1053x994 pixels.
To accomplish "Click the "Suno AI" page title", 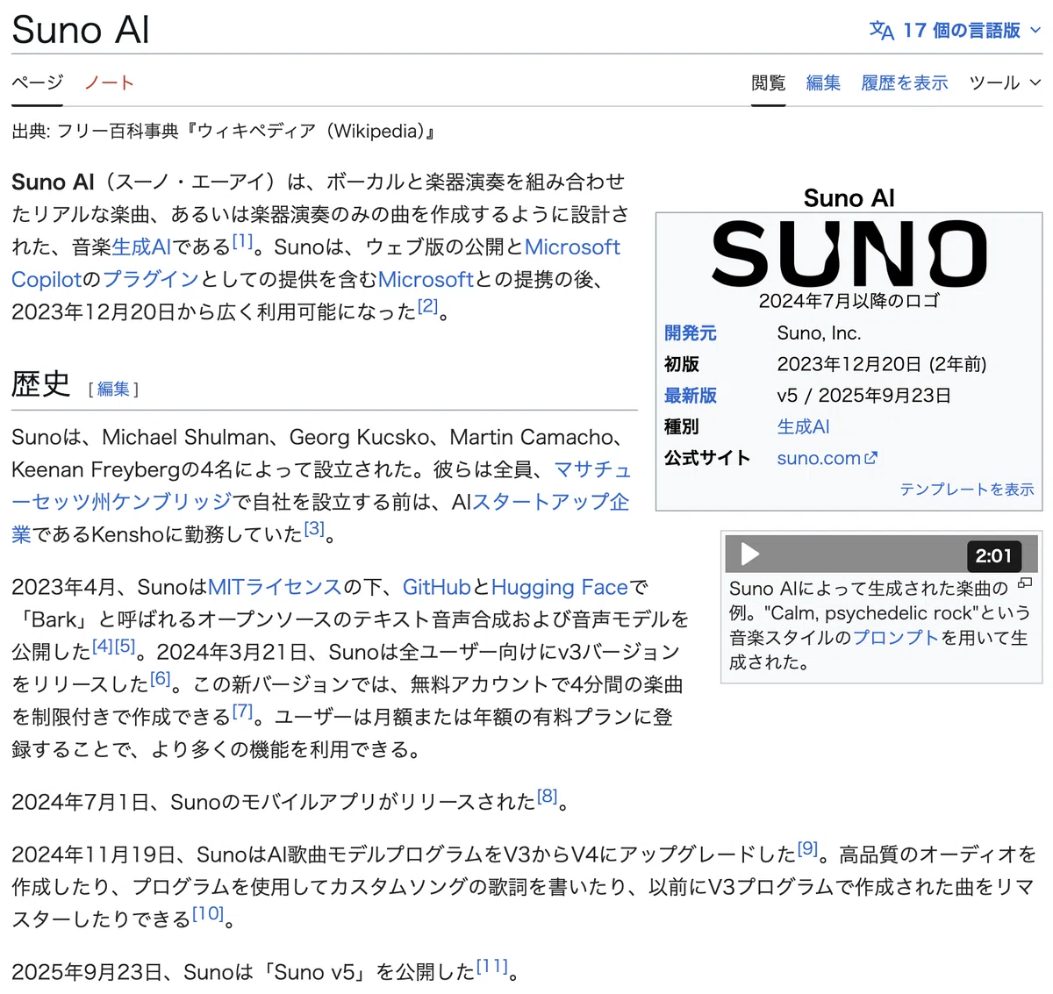I will tap(81, 30).
